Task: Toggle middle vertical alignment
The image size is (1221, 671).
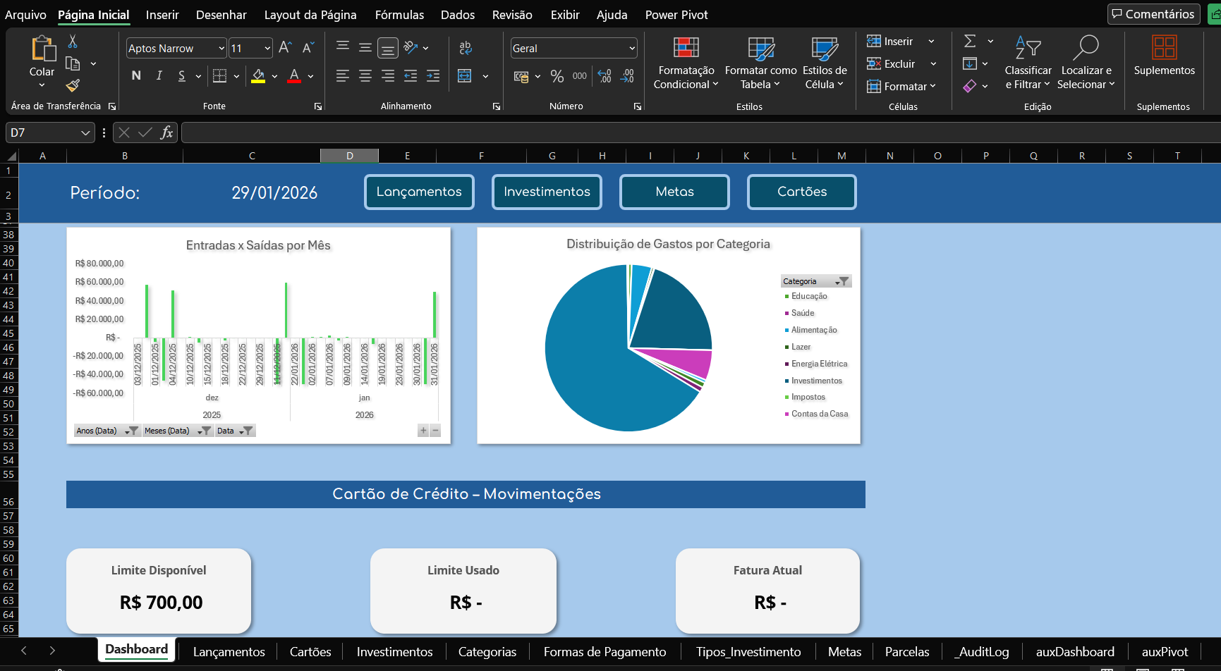Action: [x=365, y=48]
